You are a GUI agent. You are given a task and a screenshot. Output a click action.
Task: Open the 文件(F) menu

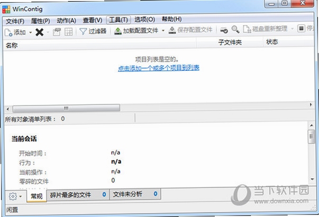point(15,21)
